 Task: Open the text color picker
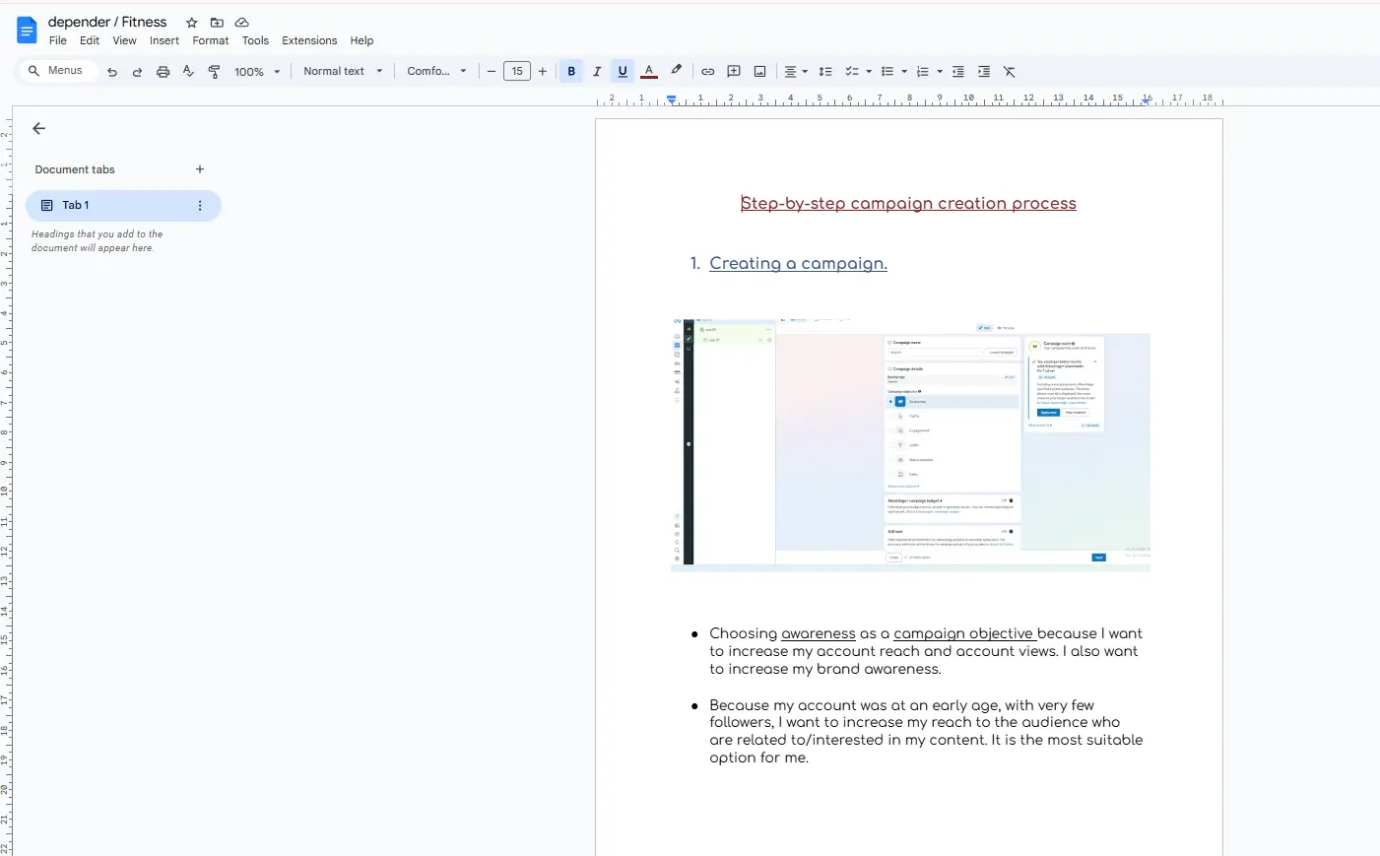point(649,72)
